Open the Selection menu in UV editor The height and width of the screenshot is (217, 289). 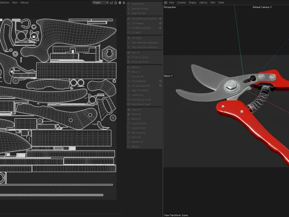5,2
